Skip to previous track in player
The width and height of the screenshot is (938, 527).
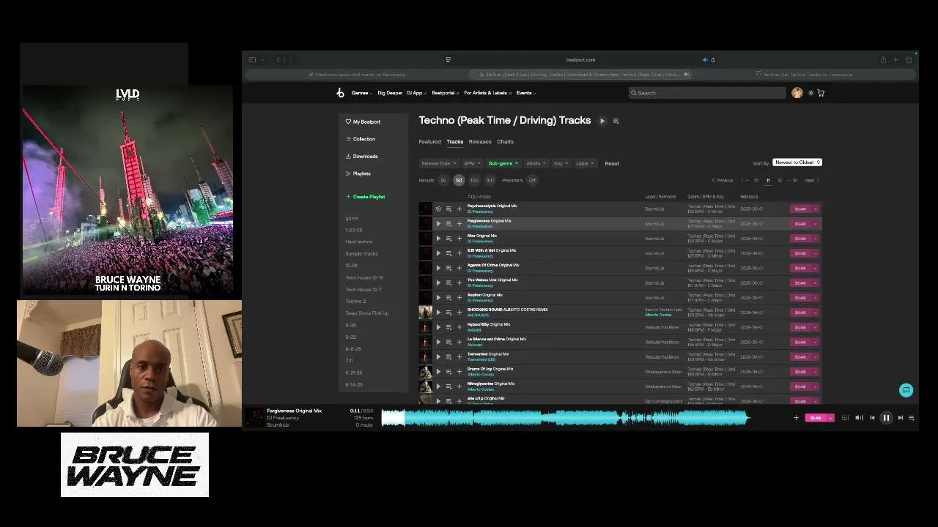click(872, 418)
